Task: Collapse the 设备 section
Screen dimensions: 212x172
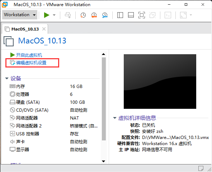Action: [x=7, y=78]
